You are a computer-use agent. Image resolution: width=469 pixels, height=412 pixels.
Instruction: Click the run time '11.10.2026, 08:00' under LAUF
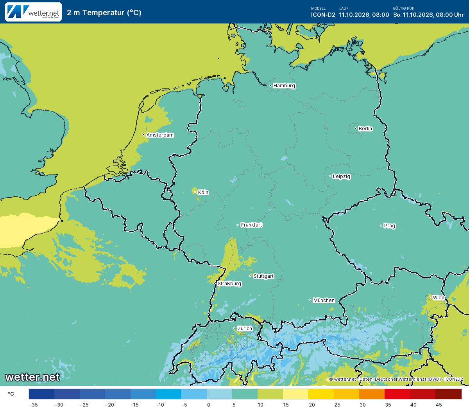pyautogui.click(x=364, y=15)
